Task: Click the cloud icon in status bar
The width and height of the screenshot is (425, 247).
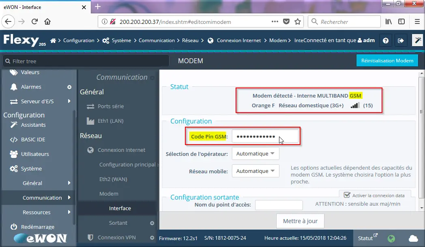Action: pyautogui.click(x=413, y=238)
